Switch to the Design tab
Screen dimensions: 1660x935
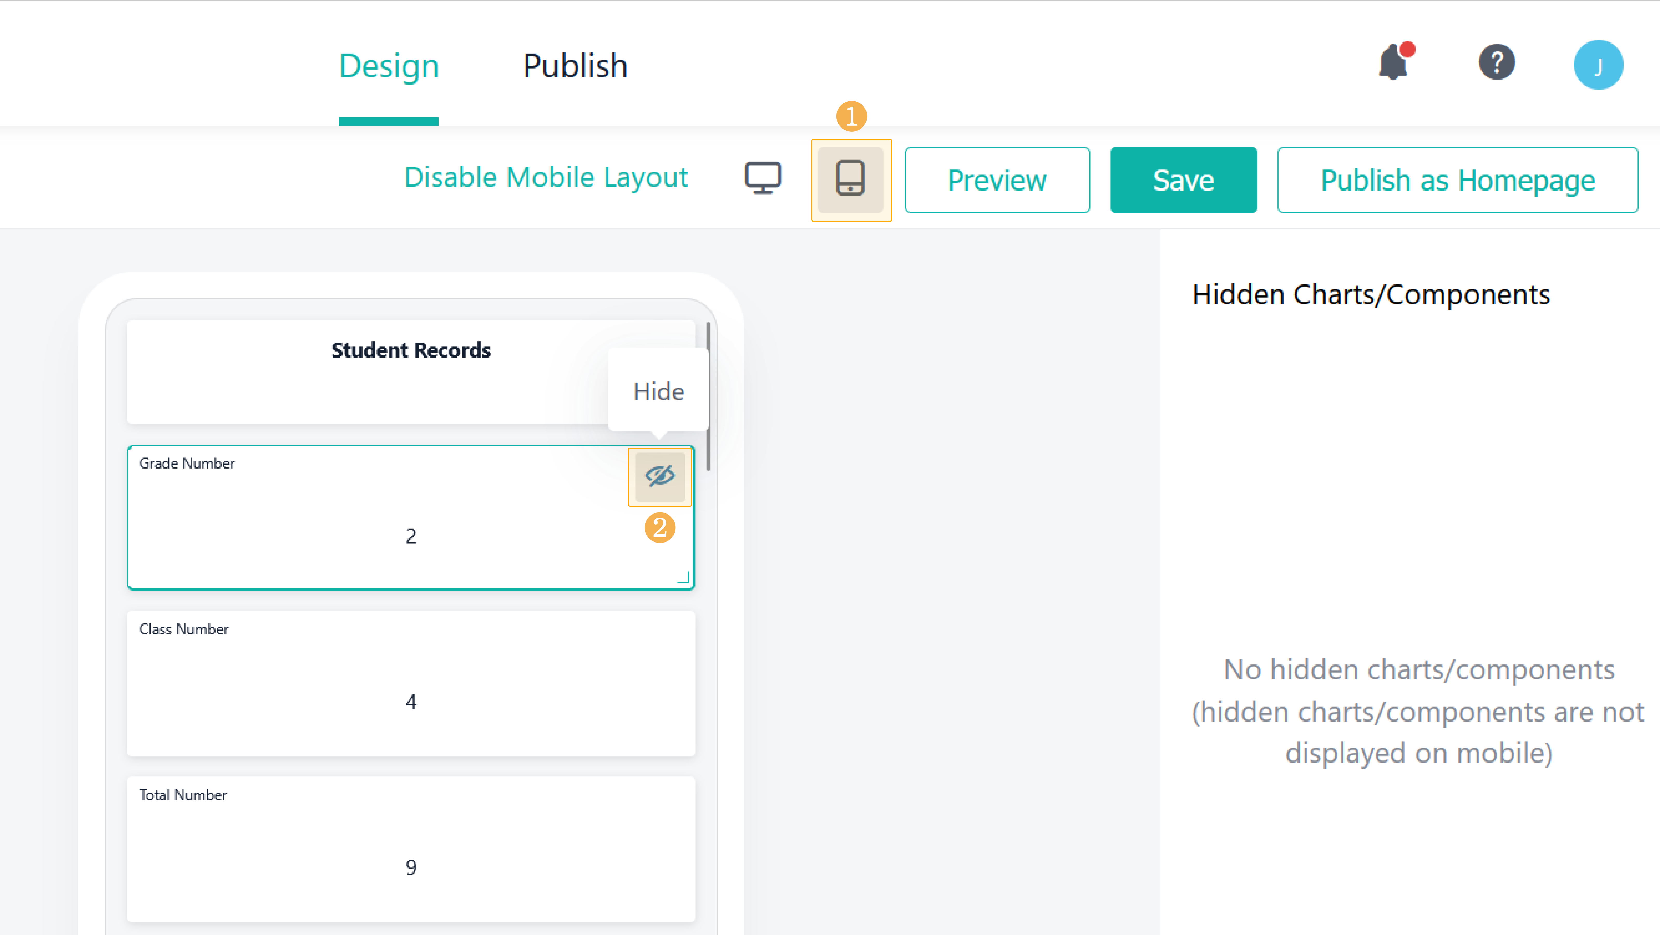tap(389, 66)
